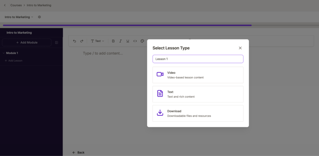Image resolution: width=319 pixels, height=156 pixels.
Task: Open the Text style dropdown
Action: click(x=98, y=41)
